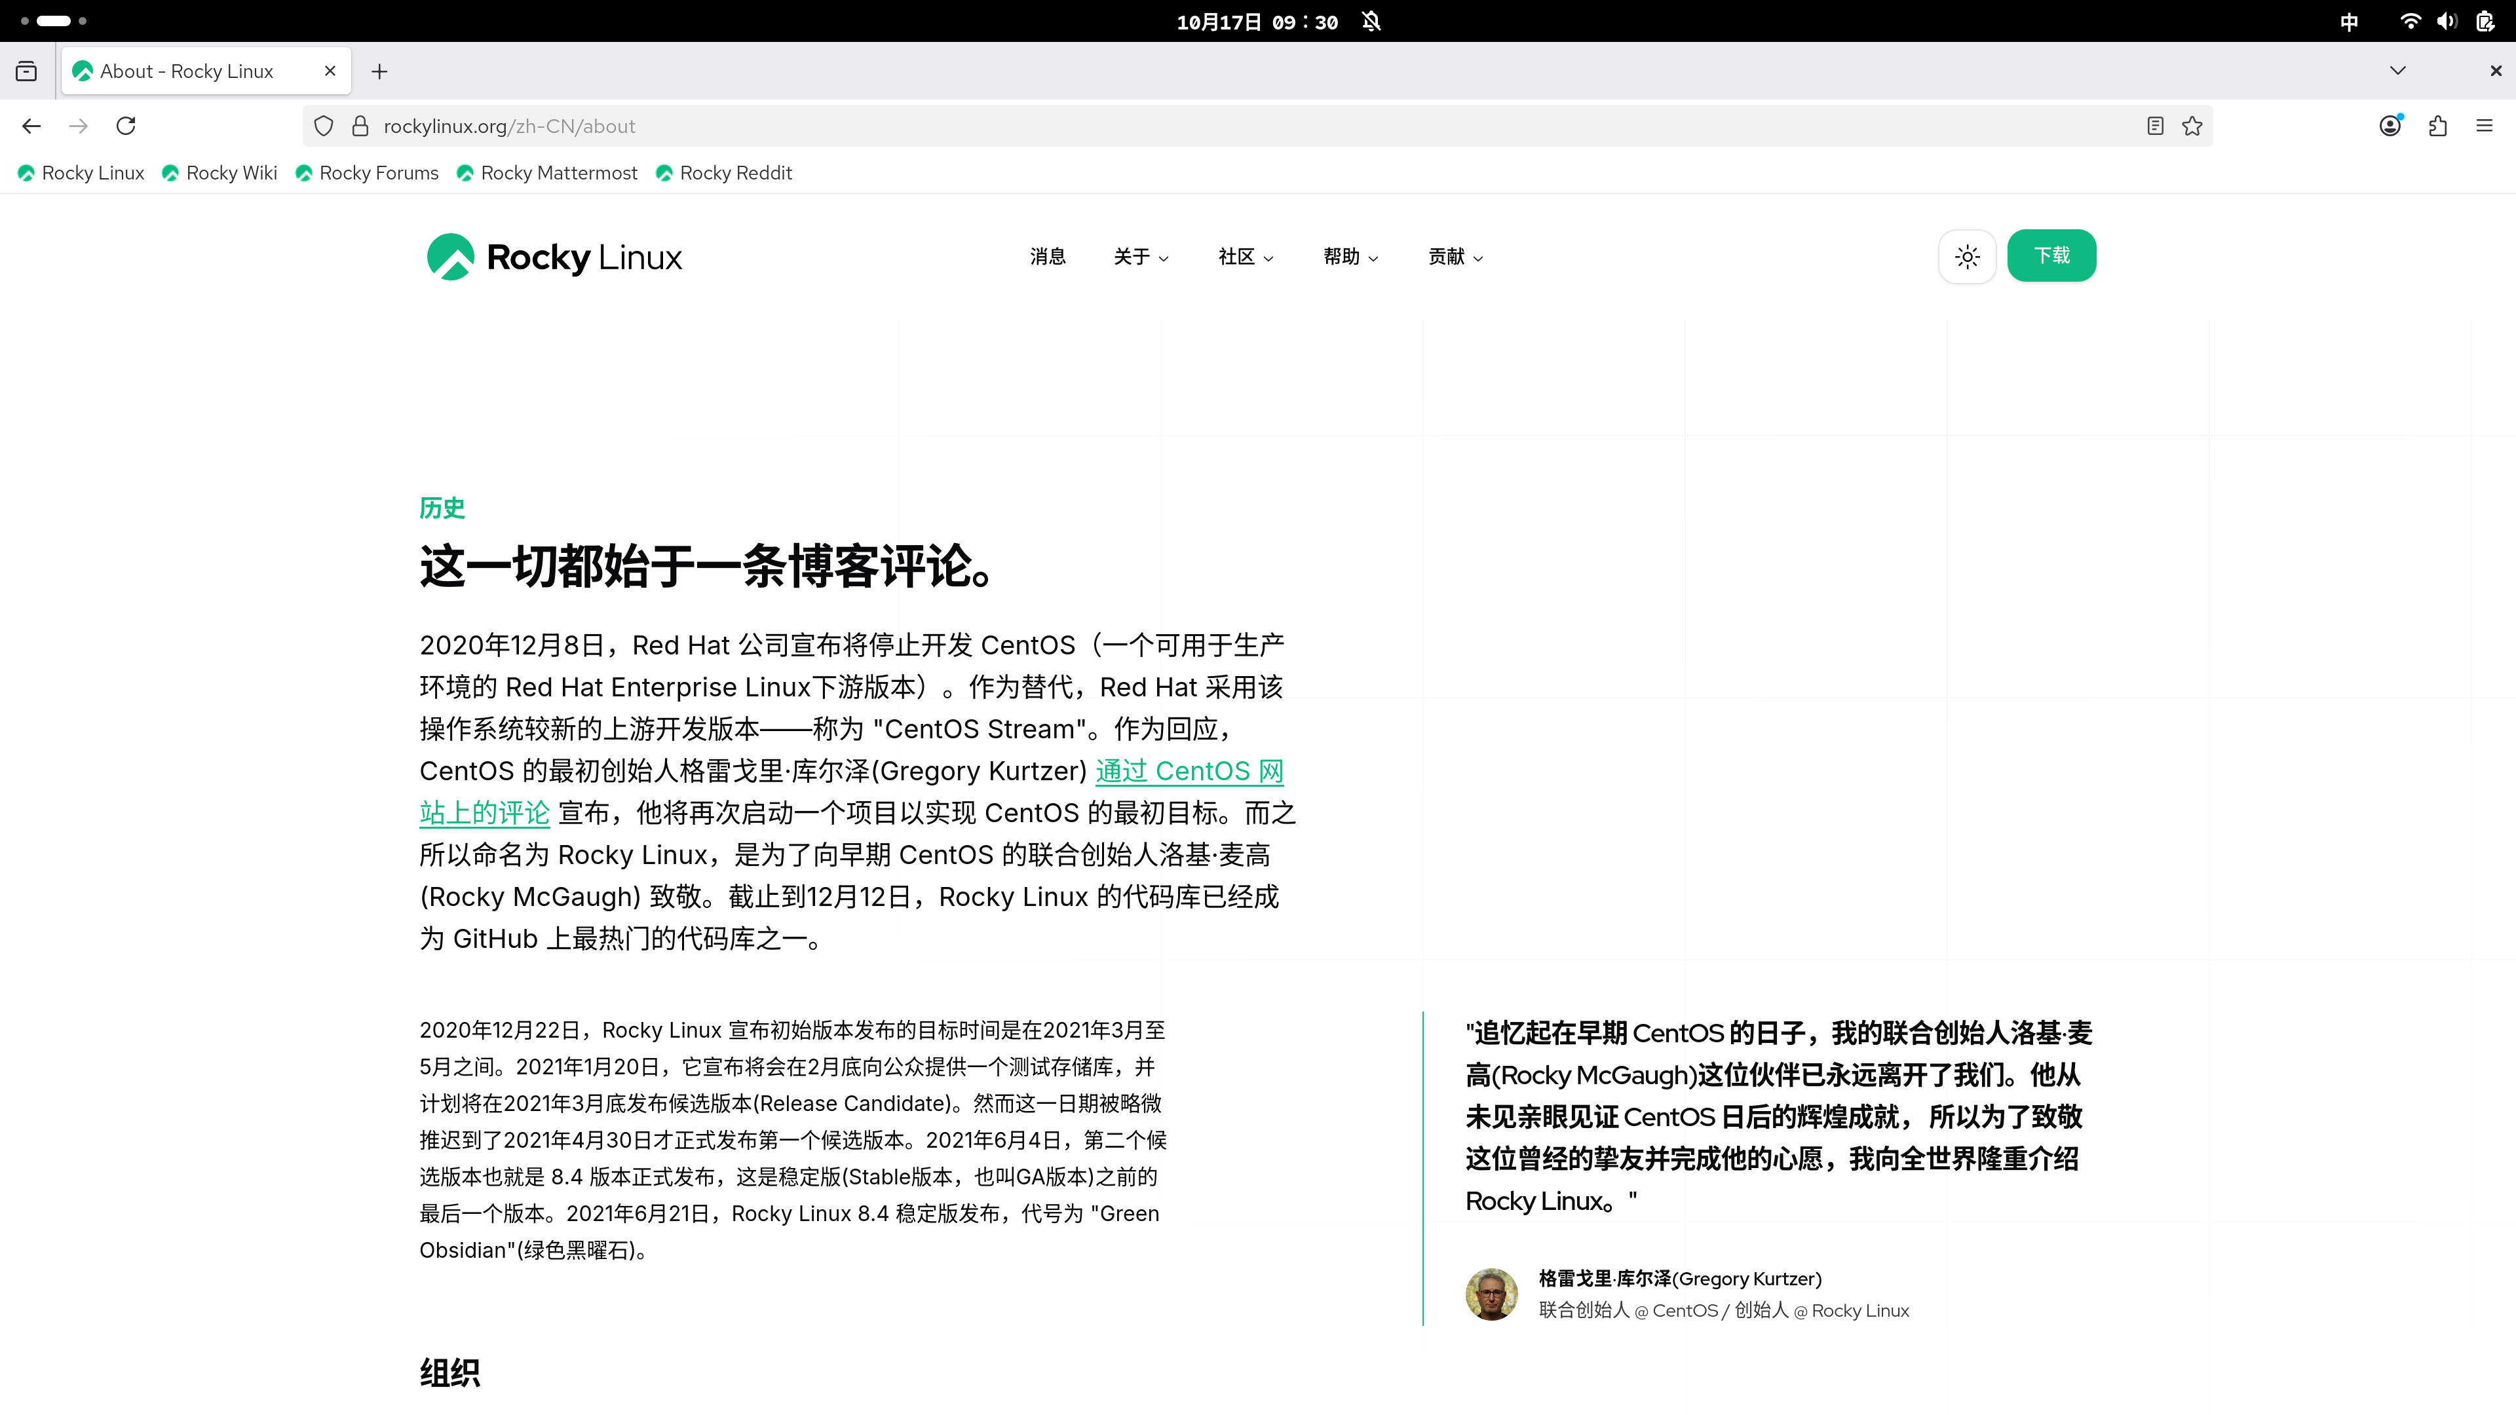This screenshot has width=2516, height=1415.
Task: Expand the 关于 dropdown menu
Action: 1141,257
